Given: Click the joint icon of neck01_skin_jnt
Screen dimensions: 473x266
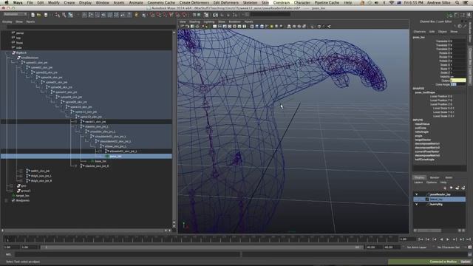Looking at the screenshot, I should [82, 121].
